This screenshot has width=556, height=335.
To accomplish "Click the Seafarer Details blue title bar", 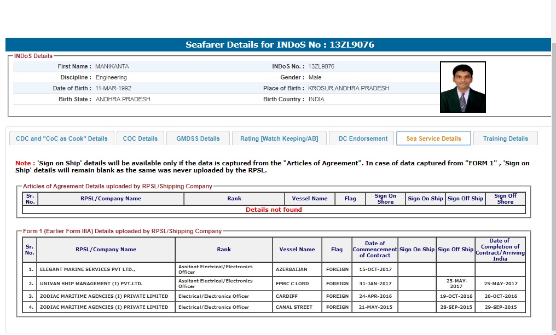I will [279, 45].
